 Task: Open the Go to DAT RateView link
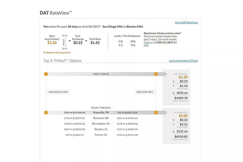click(x=186, y=22)
